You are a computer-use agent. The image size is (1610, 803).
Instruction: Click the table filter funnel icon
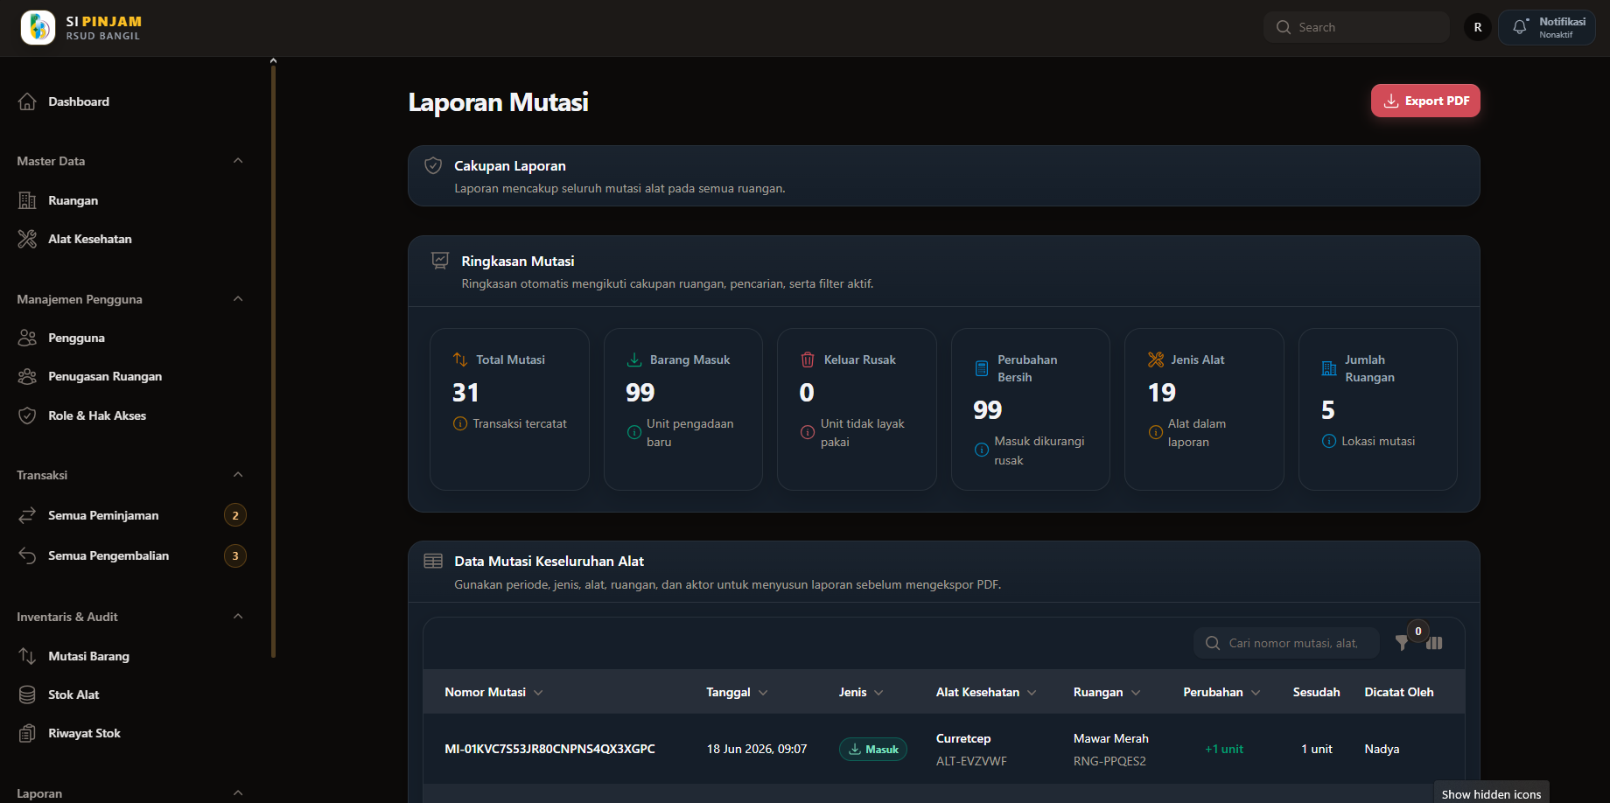1402,643
